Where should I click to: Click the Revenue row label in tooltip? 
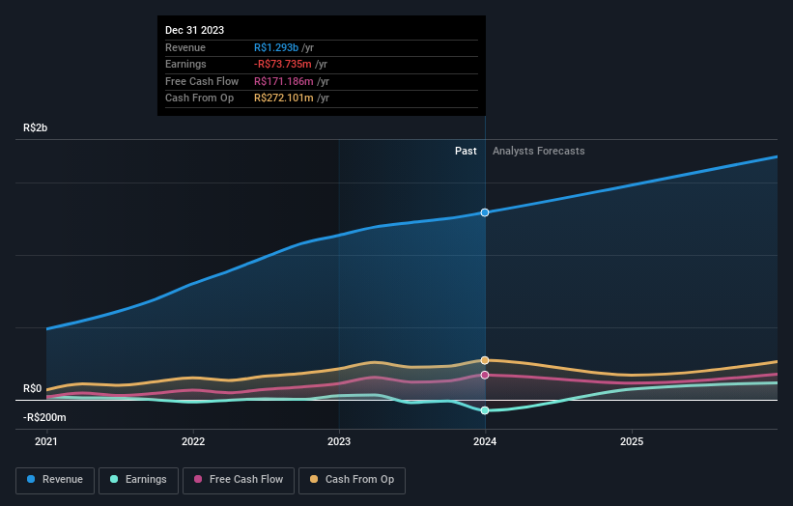[185, 47]
